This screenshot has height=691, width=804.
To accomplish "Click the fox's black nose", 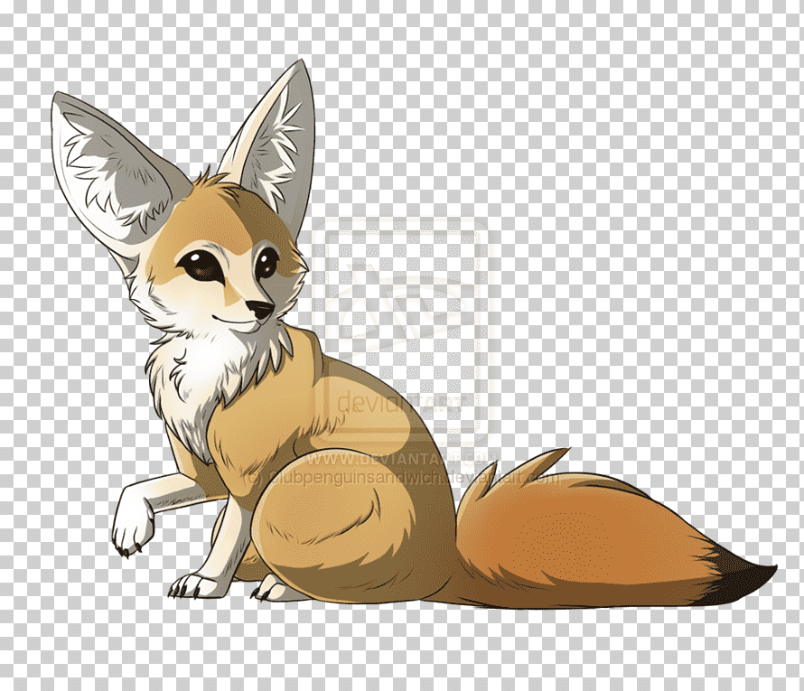I will click(x=263, y=311).
